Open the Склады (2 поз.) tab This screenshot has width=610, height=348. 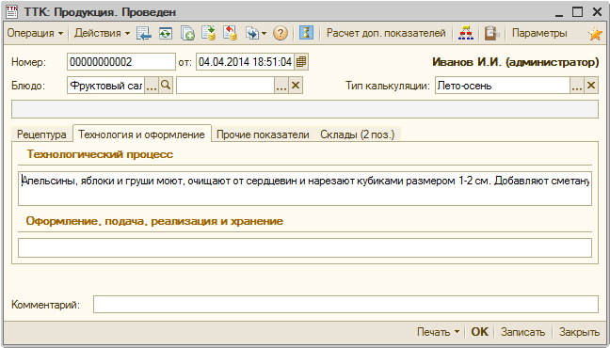[x=357, y=134]
